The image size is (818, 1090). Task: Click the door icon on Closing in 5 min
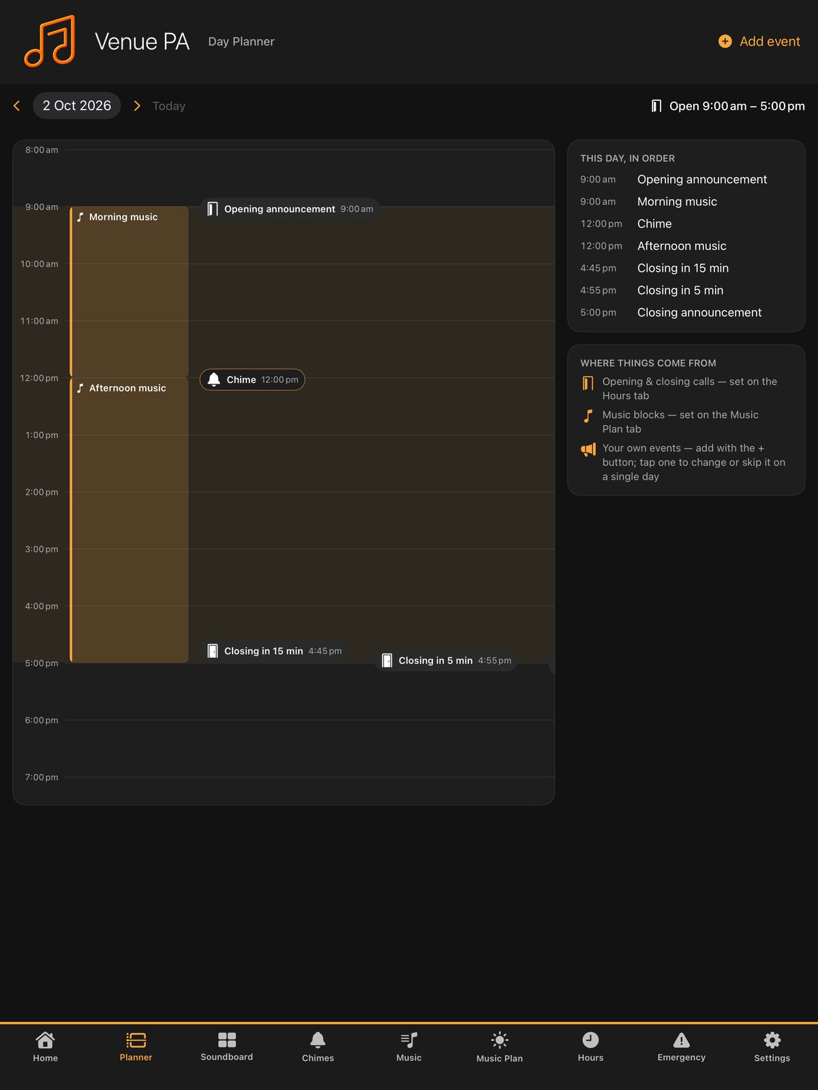[x=387, y=660]
